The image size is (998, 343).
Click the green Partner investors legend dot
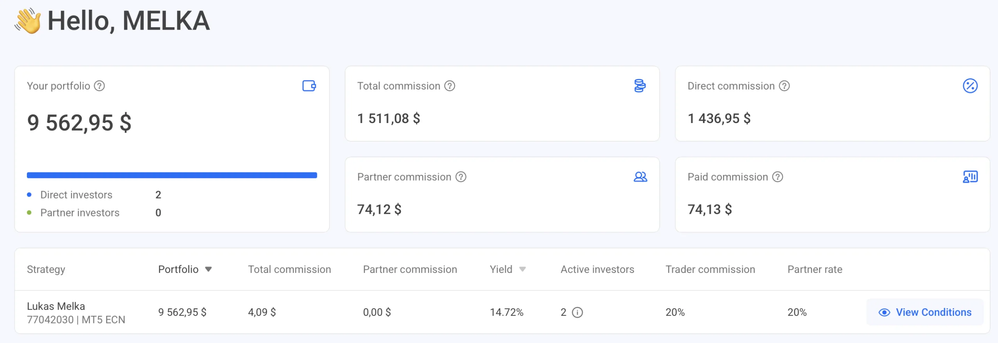pyautogui.click(x=29, y=213)
